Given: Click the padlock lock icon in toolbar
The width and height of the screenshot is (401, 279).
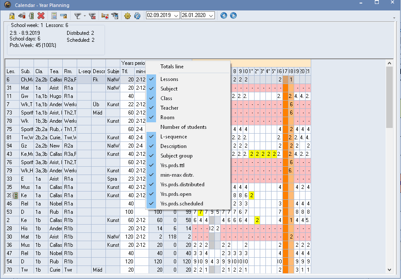Looking at the screenshot, I should pos(12,16).
